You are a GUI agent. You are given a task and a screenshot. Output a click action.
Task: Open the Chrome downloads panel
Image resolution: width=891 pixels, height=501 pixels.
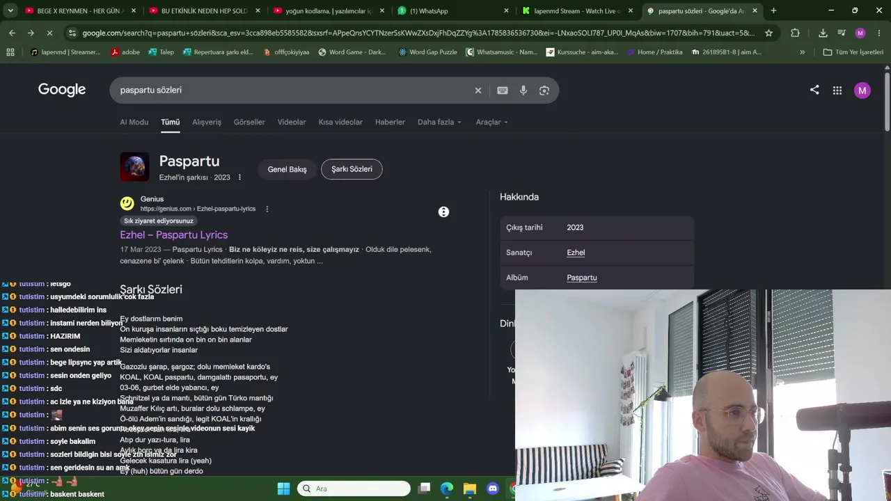coord(823,33)
